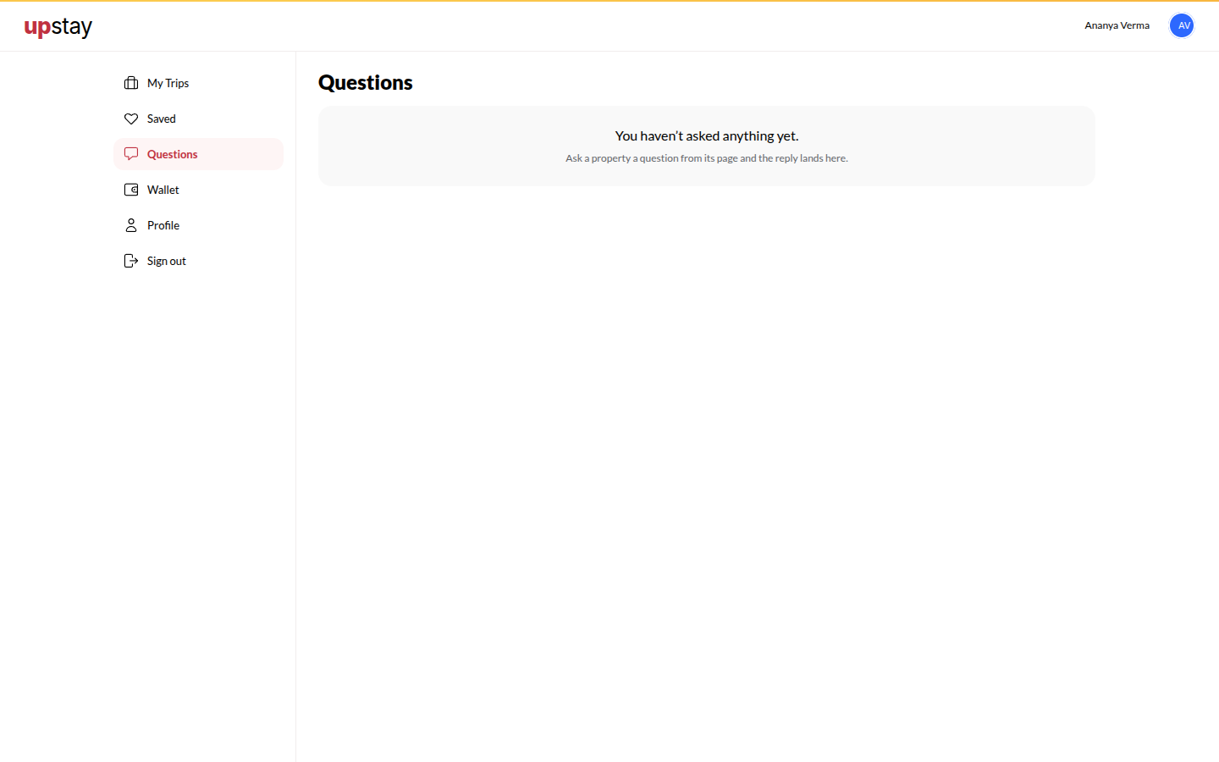The width and height of the screenshot is (1219, 762).
Task: Click the Sign out label
Action: tap(167, 261)
